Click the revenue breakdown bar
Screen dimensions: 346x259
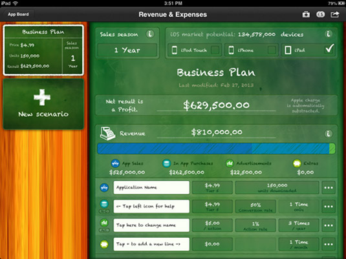217,149
